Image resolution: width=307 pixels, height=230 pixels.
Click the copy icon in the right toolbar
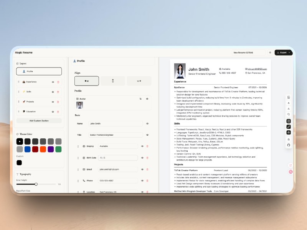coord(289,114)
